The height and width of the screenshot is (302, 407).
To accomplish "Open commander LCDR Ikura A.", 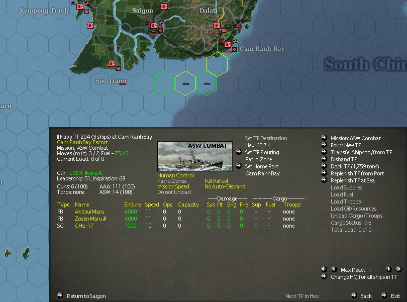I will [86, 173].
